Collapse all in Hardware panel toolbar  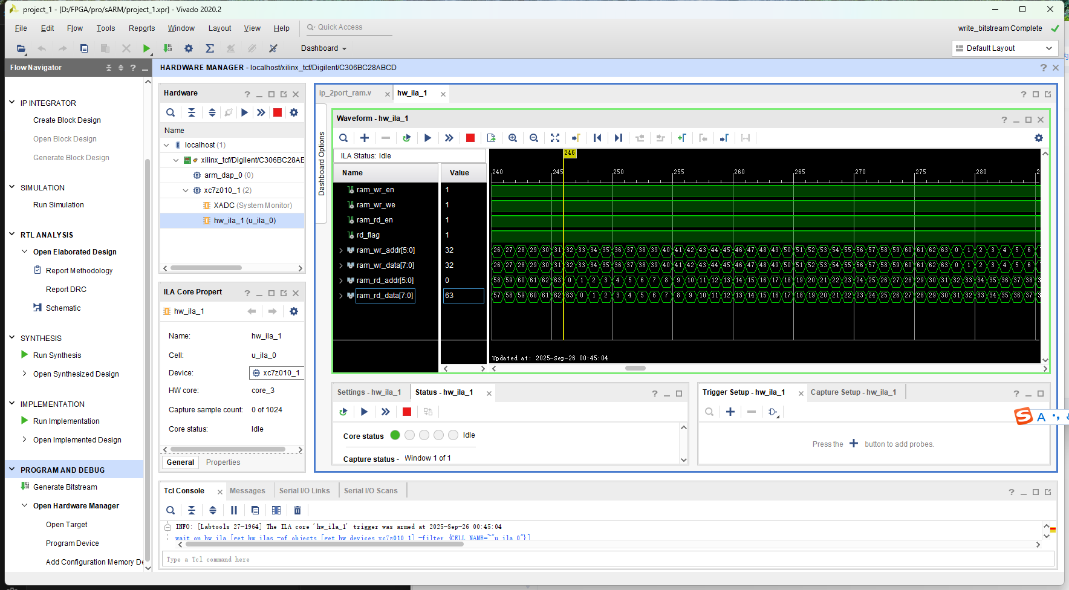point(192,112)
